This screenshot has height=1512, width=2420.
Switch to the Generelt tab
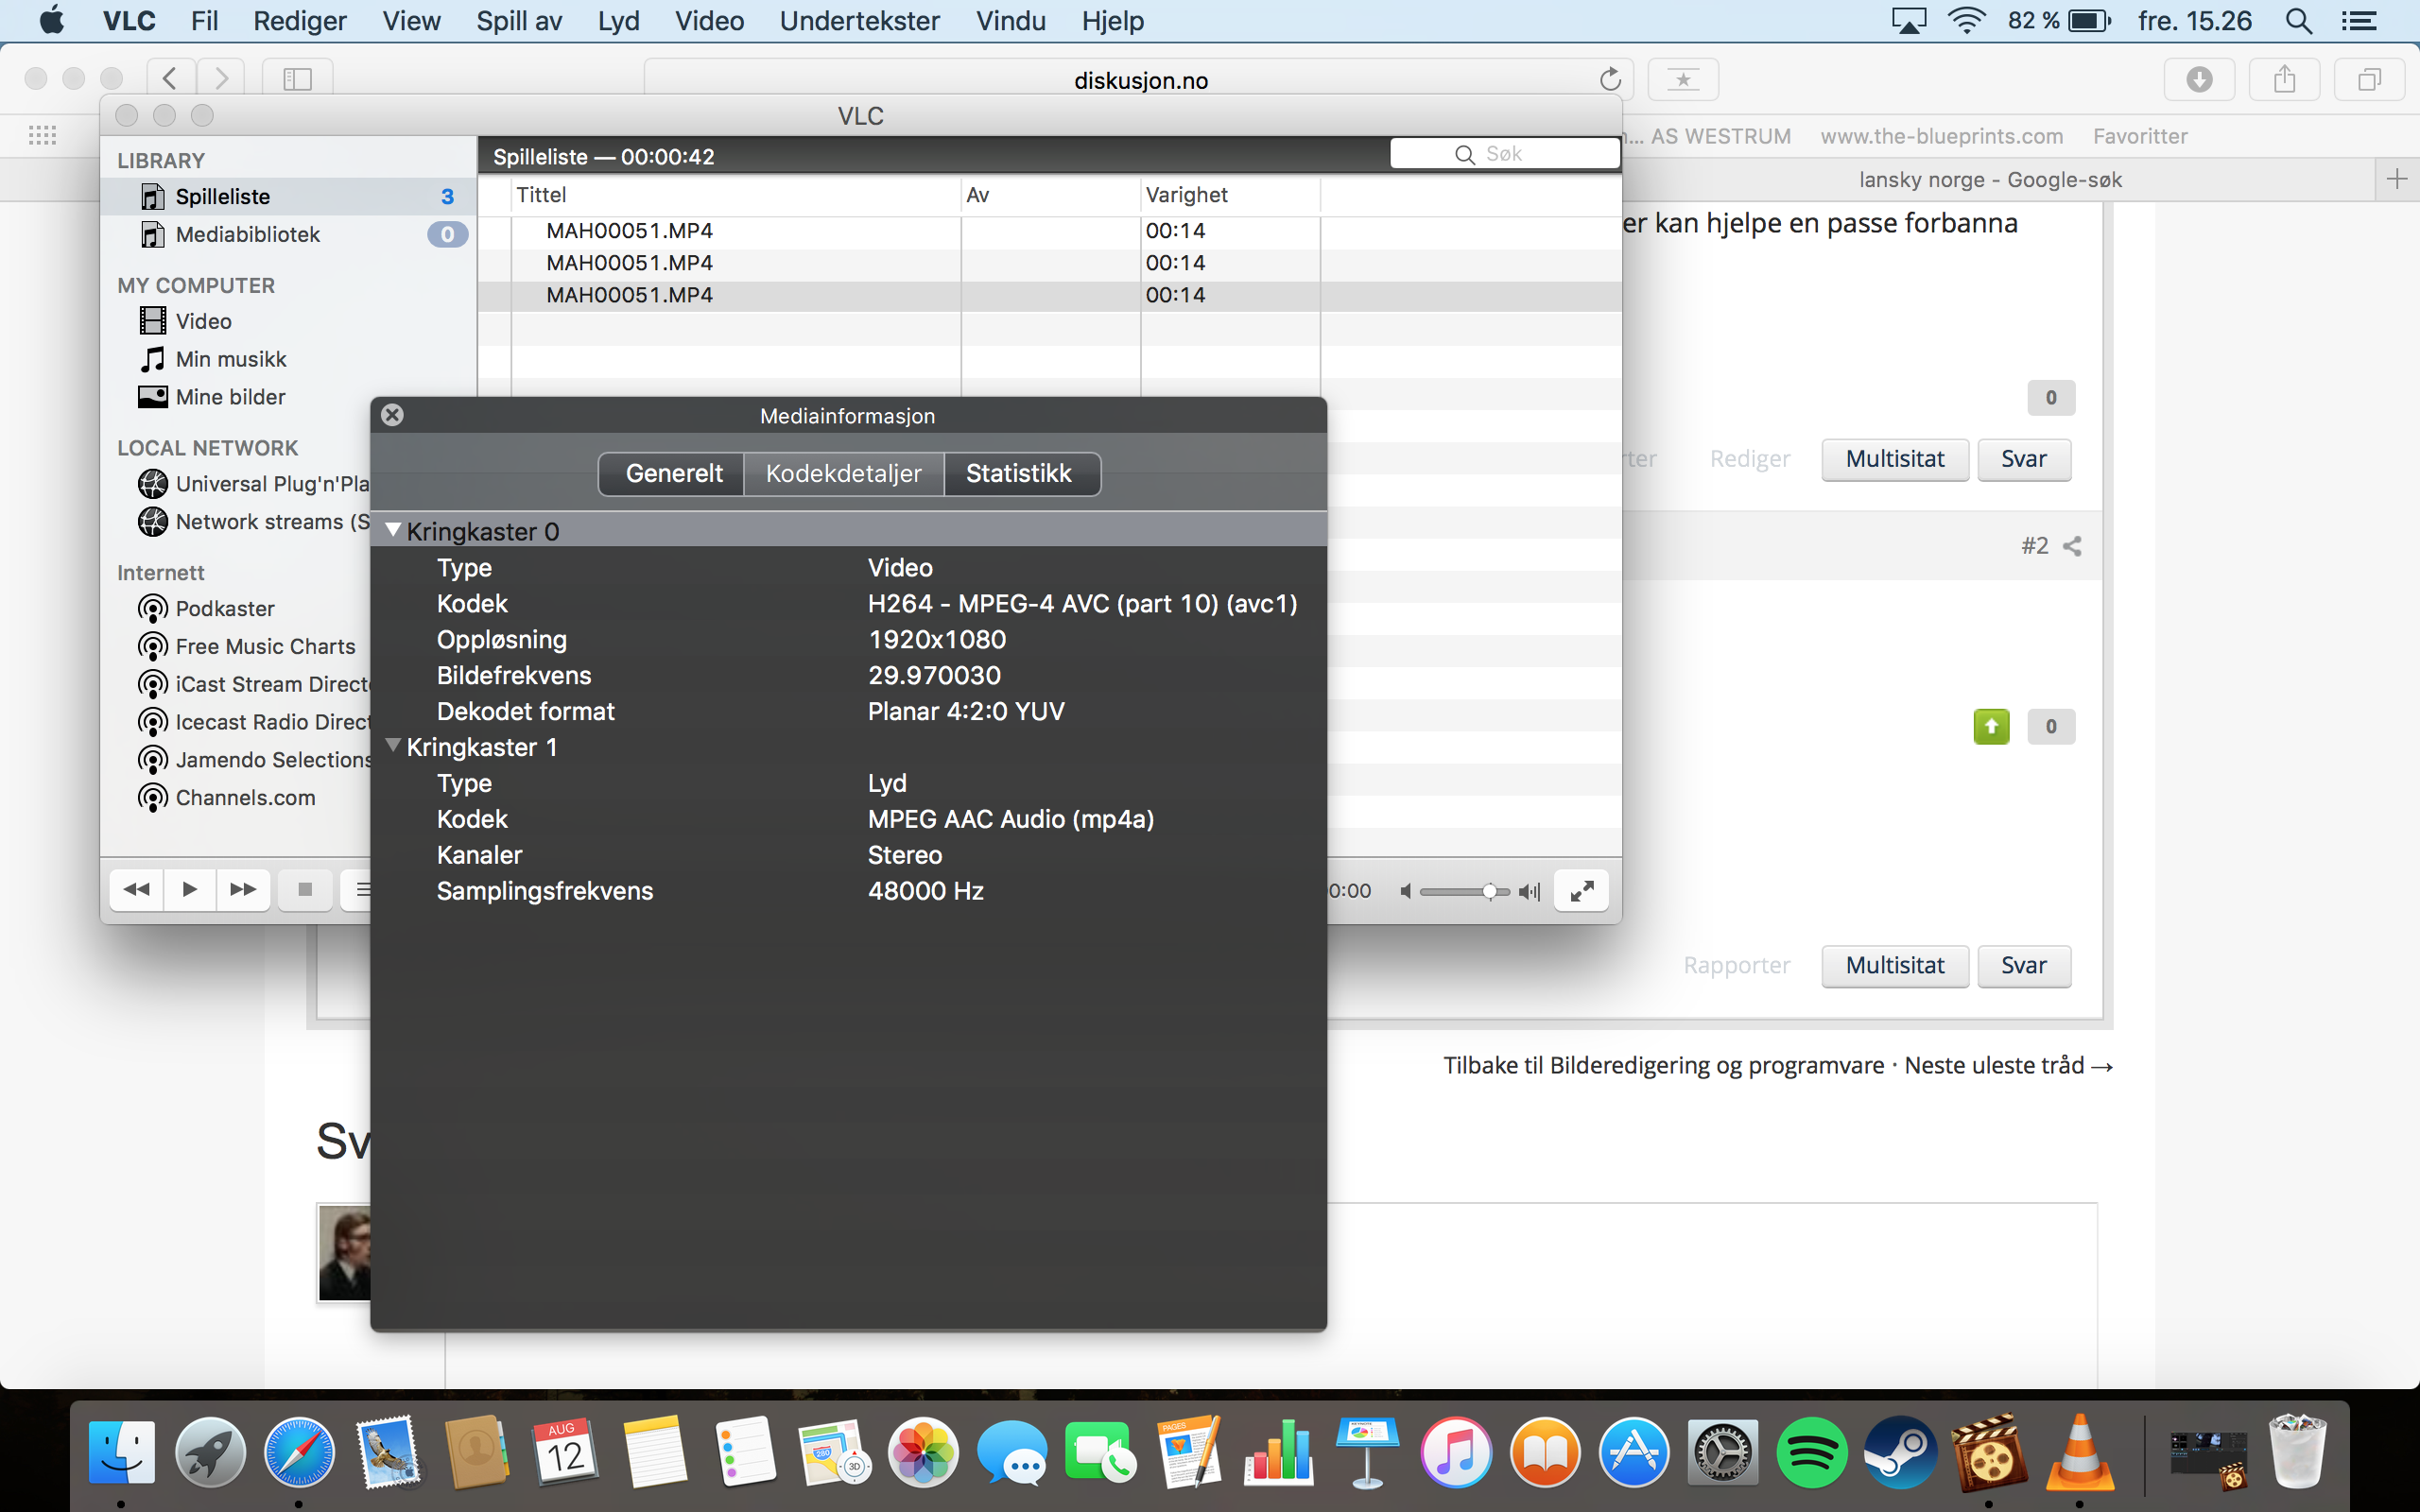point(672,474)
